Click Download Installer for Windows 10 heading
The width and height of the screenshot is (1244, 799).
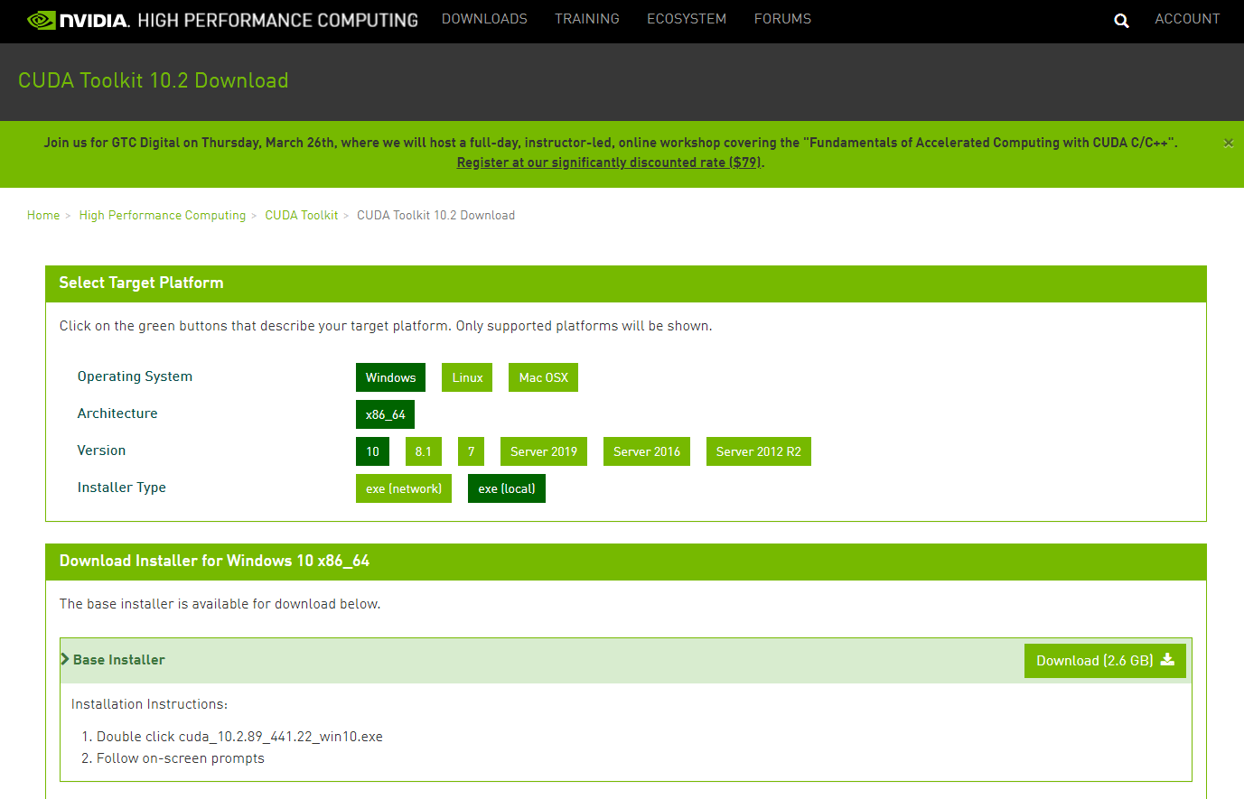tap(214, 561)
